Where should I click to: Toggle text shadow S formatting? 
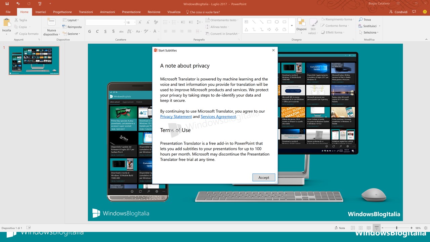113,32
